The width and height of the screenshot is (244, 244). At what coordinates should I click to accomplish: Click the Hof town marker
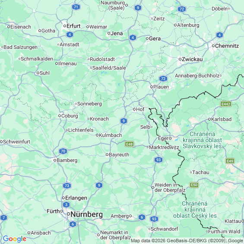(134, 109)
